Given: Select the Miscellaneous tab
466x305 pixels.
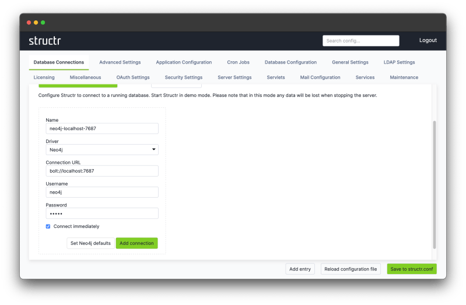Looking at the screenshot, I should point(85,78).
